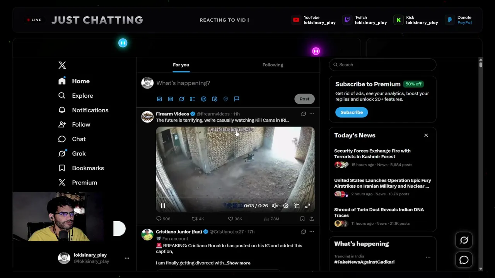
Task: Open Explore in the sidebar
Action: 76,96
